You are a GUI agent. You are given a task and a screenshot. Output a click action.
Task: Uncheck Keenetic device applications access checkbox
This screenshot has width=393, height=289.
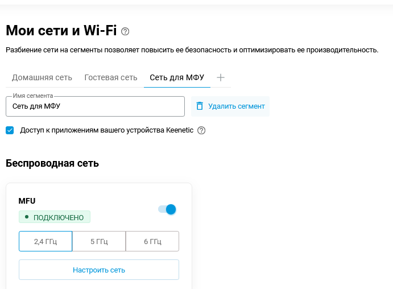10,130
